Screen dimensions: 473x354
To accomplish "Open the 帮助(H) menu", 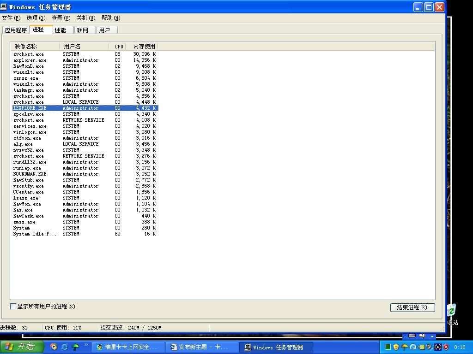I will [111, 18].
